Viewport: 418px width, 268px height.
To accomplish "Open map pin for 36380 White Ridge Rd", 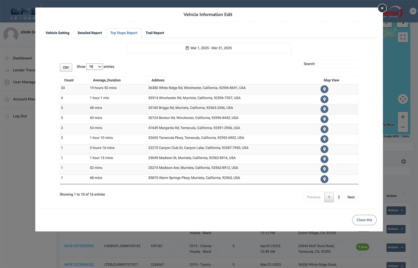I will pos(324,89).
